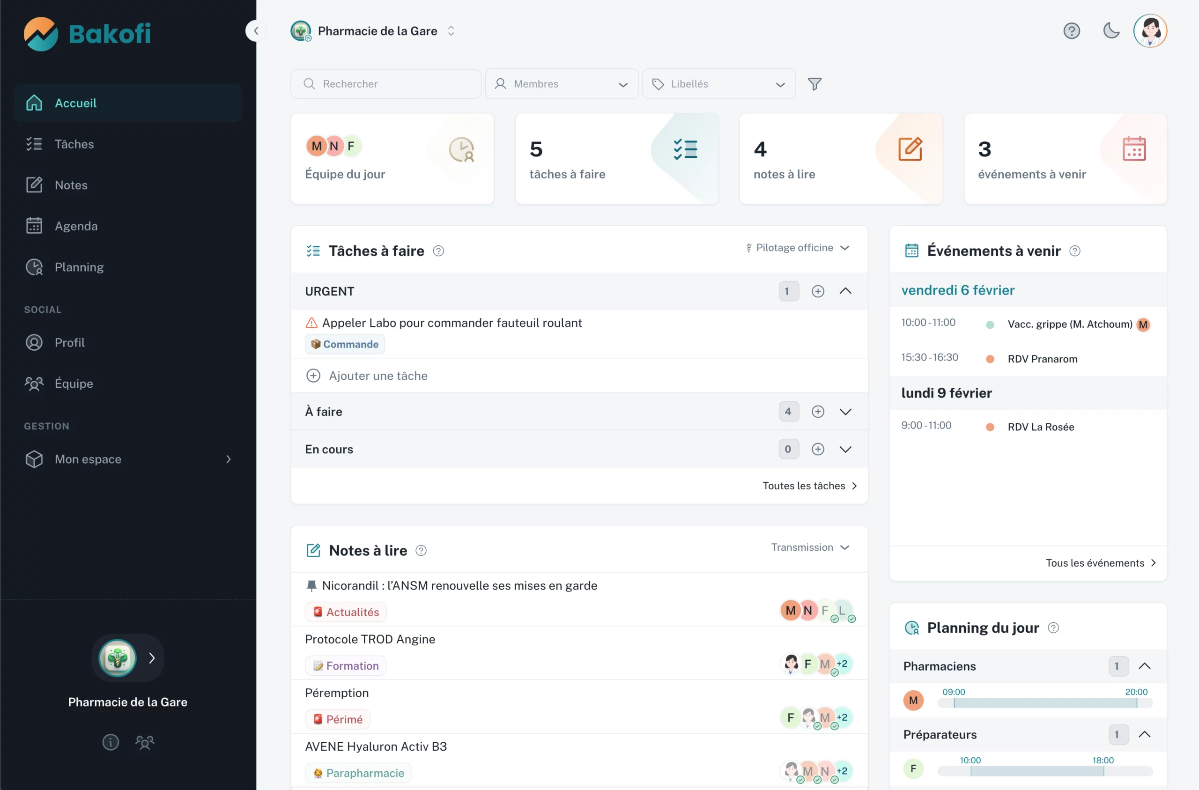Viewport: 1199px width, 790px height.
Task: Click the team members icon below pharmacy name
Action: 145,742
